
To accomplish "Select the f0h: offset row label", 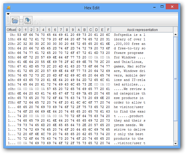I will pyautogui.click(x=12, y=102).
